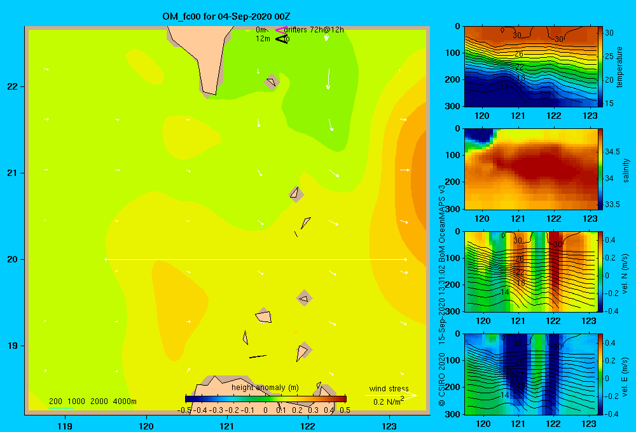This screenshot has width=636, height=432.
Task: Click latitude label 22 on main map
Action: (x=13, y=87)
